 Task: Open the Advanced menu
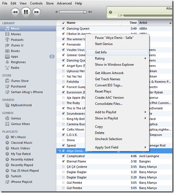(64, 3)
